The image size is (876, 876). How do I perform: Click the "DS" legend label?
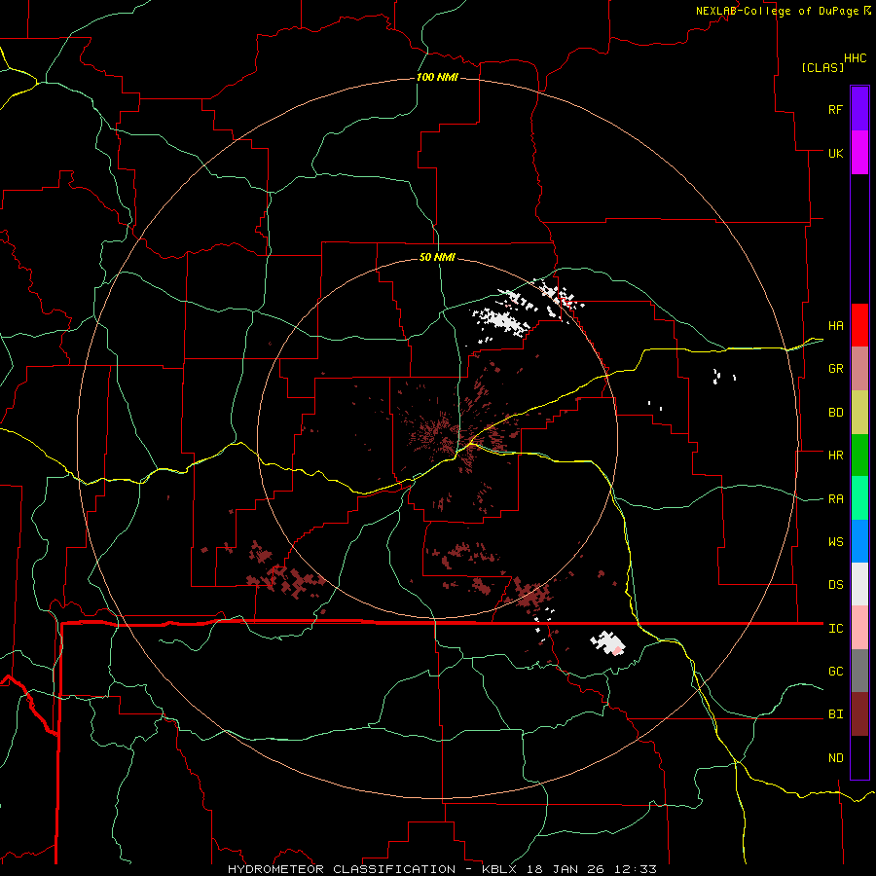pos(835,584)
